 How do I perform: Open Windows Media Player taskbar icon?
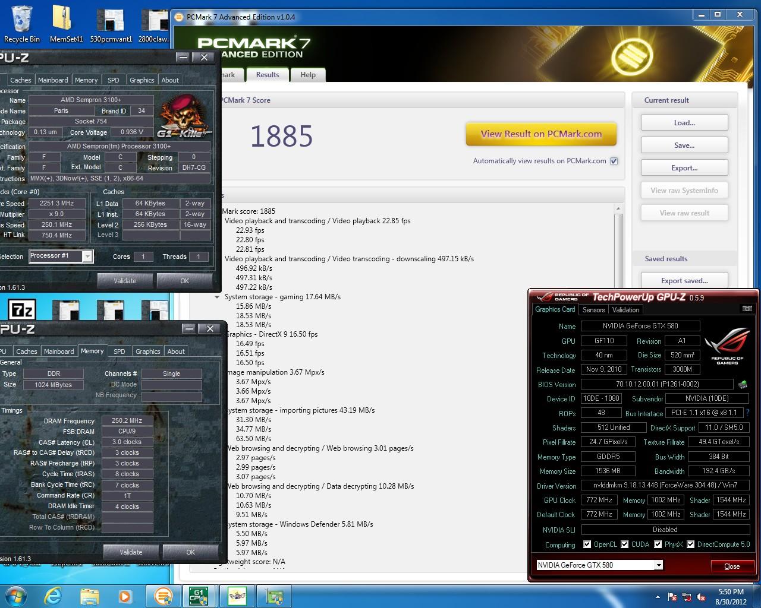click(125, 596)
